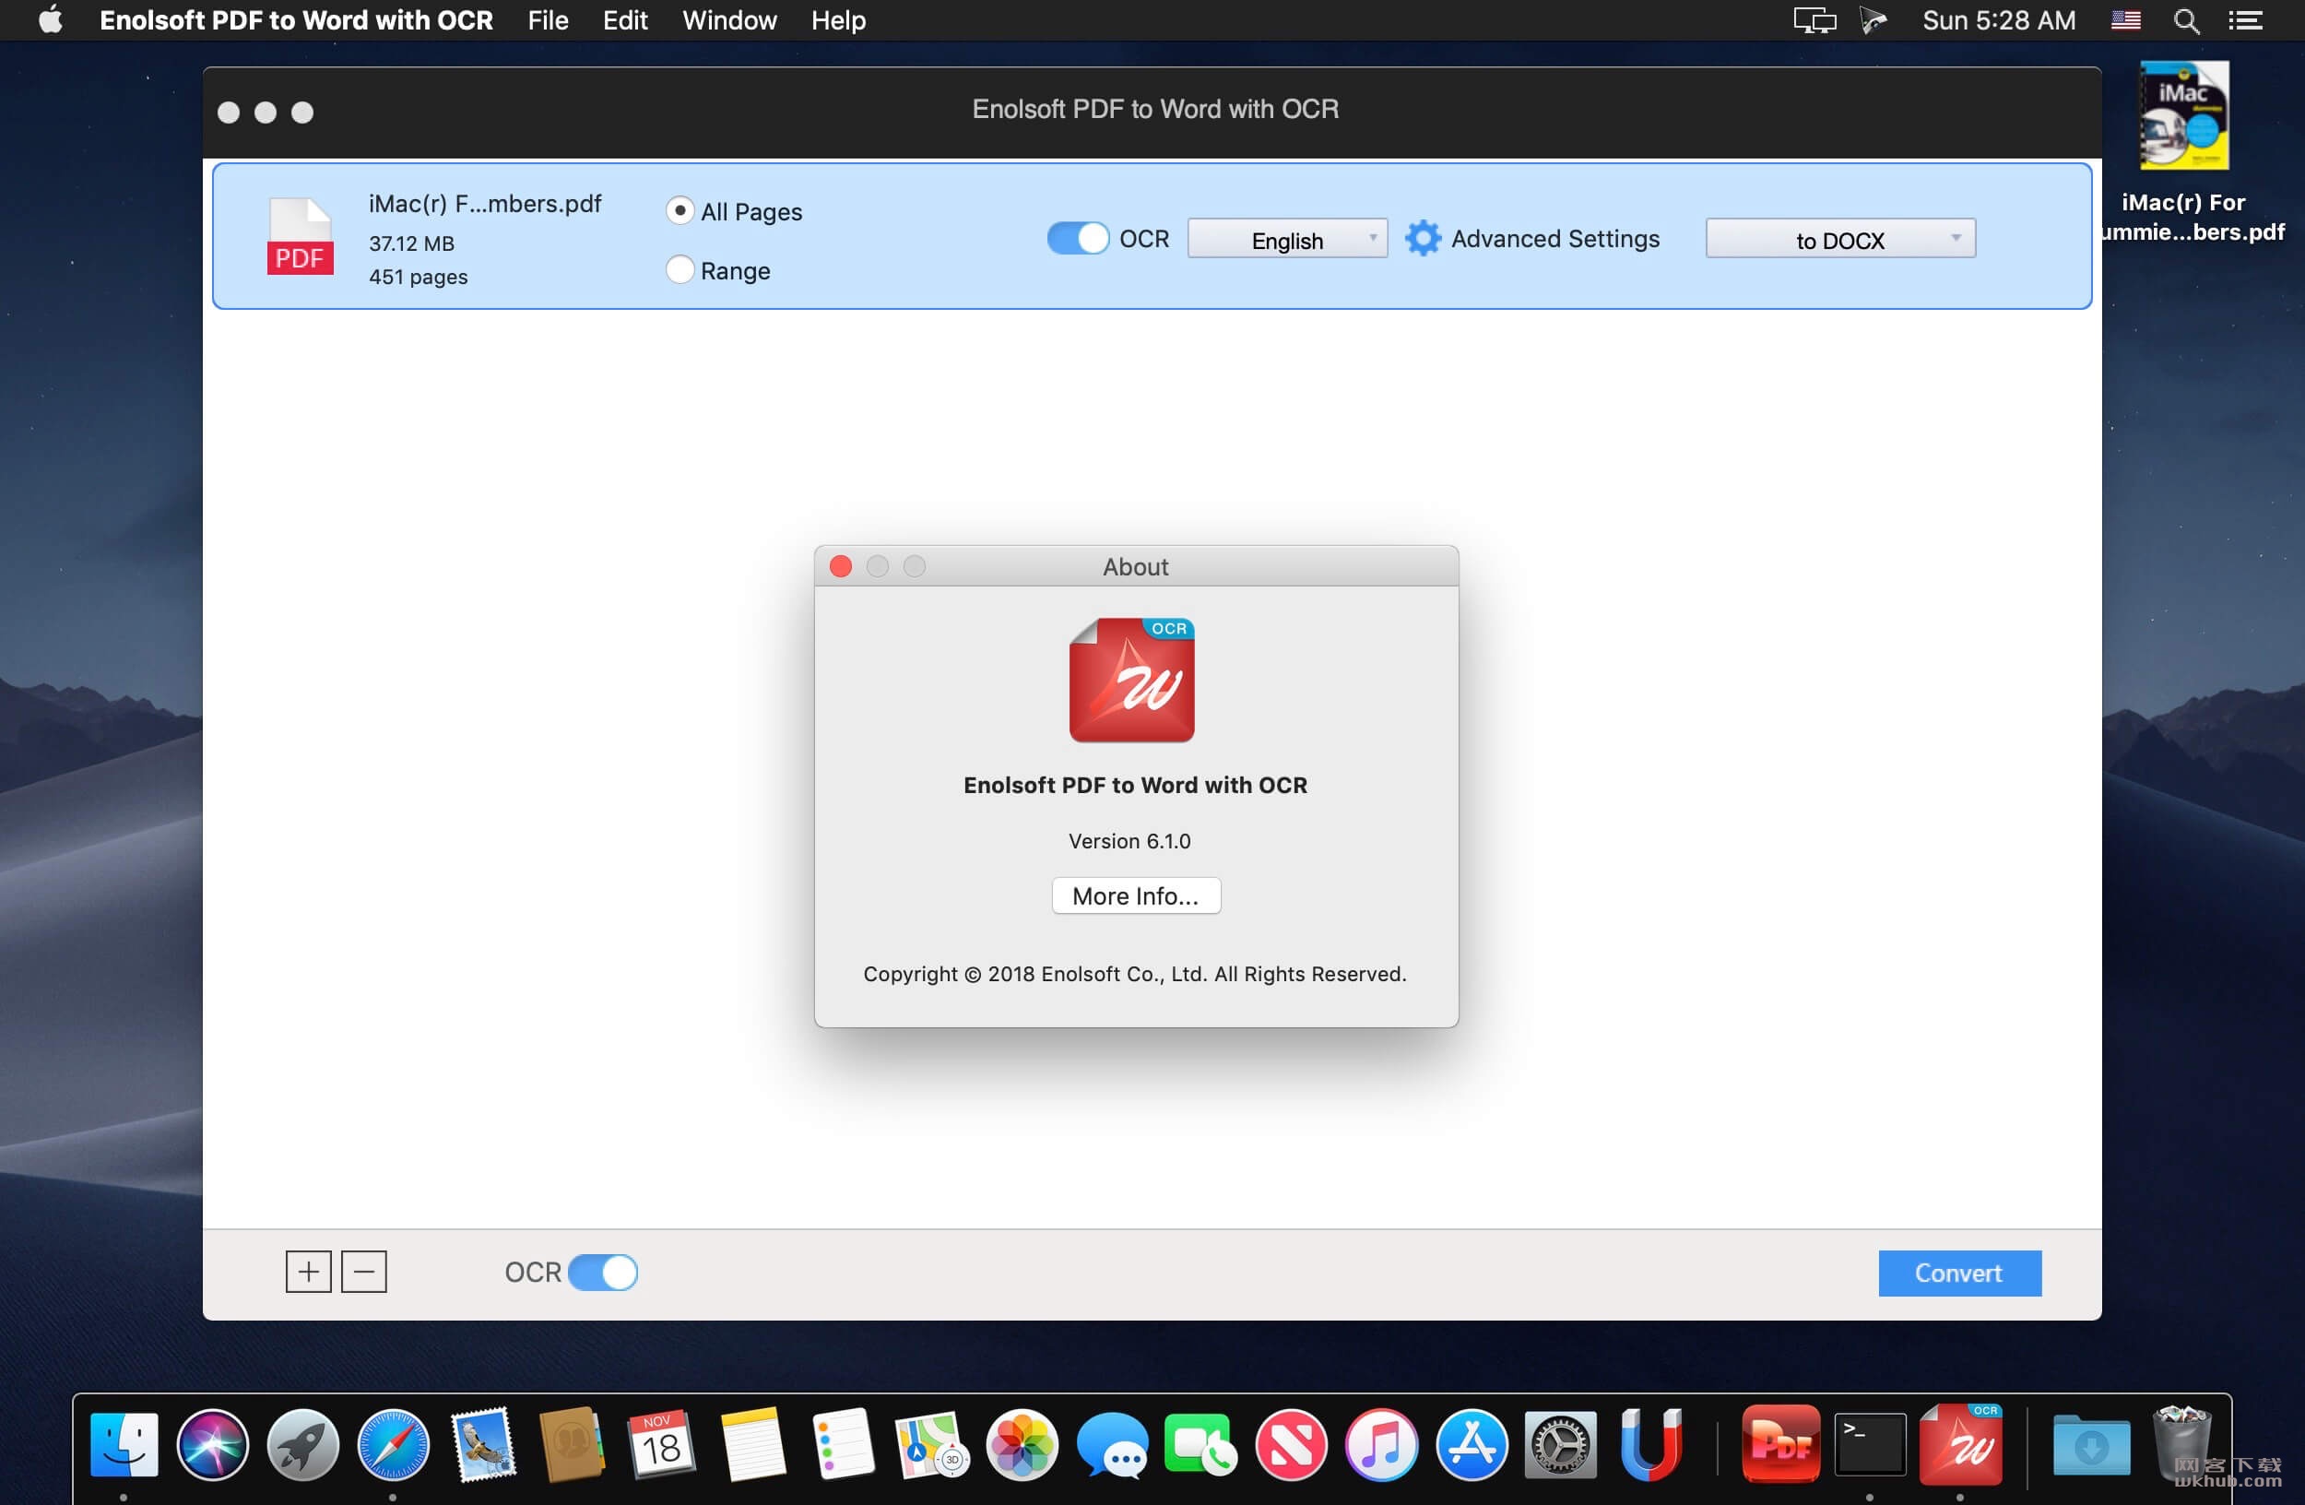Click the remove file minus button
This screenshot has width=2305, height=1505.
tap(364, 1272)
